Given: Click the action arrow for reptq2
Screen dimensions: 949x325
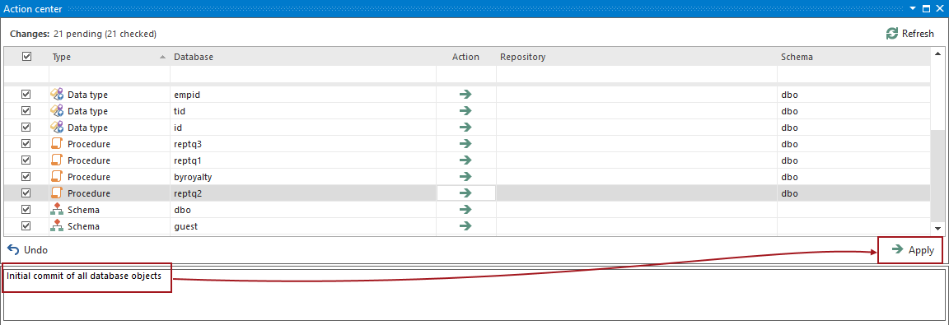Looking at the screenshot, I should [x=465, y=193].
